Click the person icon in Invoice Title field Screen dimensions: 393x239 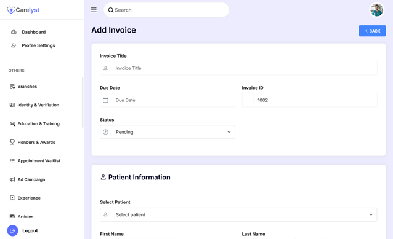tap(105, 68)
